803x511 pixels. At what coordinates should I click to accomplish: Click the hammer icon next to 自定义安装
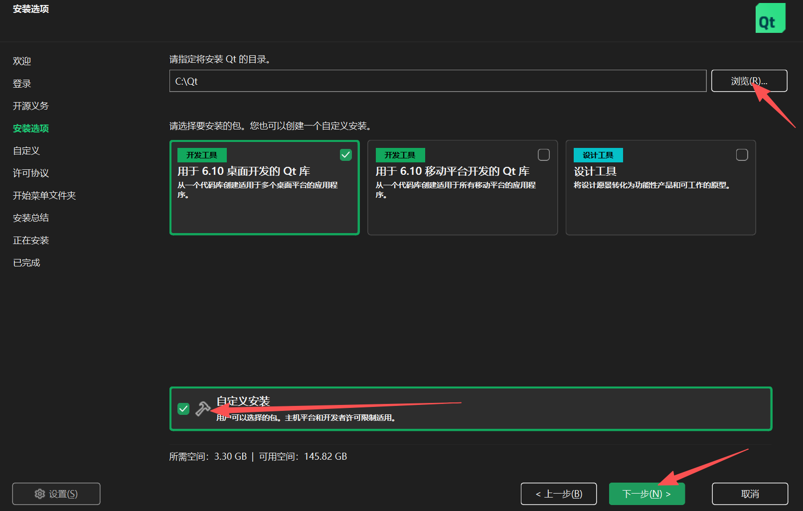coord(202,408)
